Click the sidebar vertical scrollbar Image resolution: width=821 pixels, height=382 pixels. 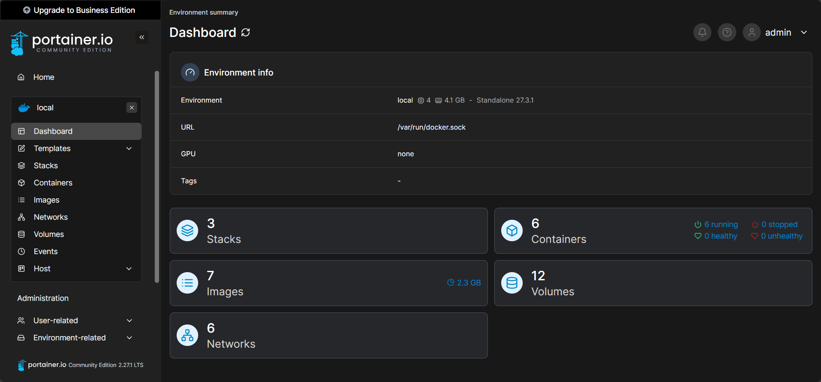[x=157, y=176]
